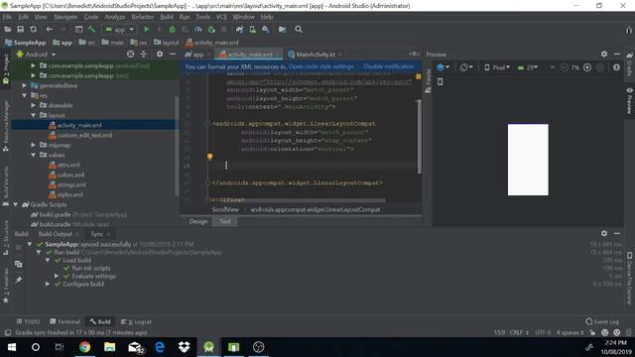
Task: Open Project panel settings gear
Action: (160, 54)
